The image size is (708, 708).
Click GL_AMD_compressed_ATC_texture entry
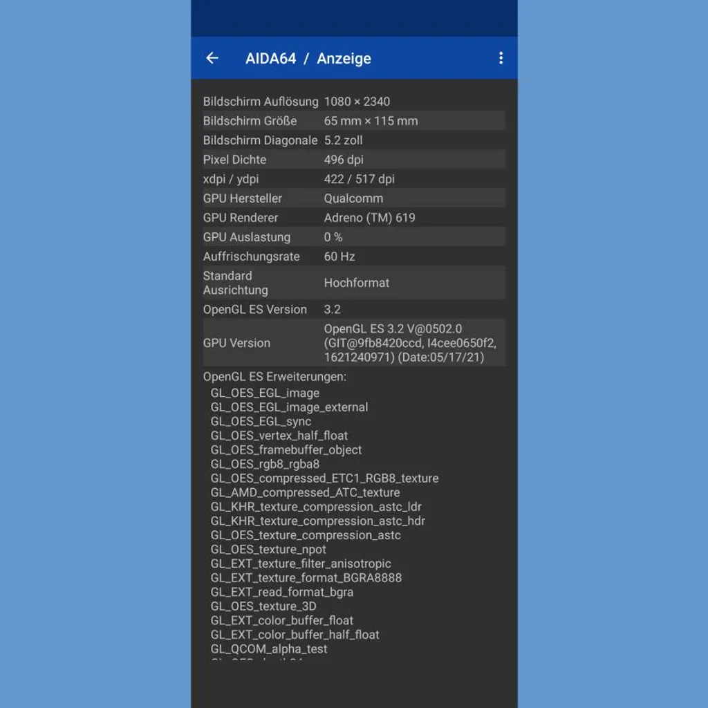[x=305, y=493]
